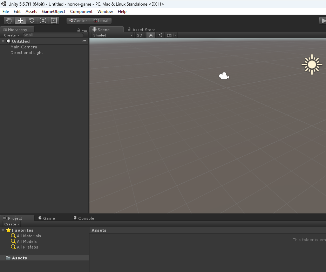Open the Shaded draw mode dropdown

coord(113,35)
